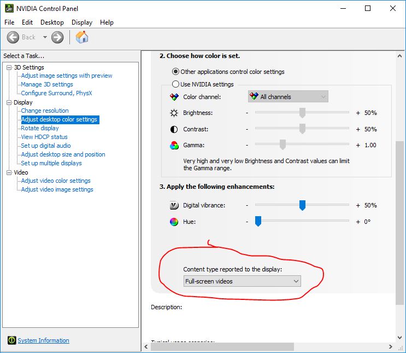Viewport: 406px width, 353px height.
Task: Click the horizontal scrollbar right arrow
Action: 391,347
